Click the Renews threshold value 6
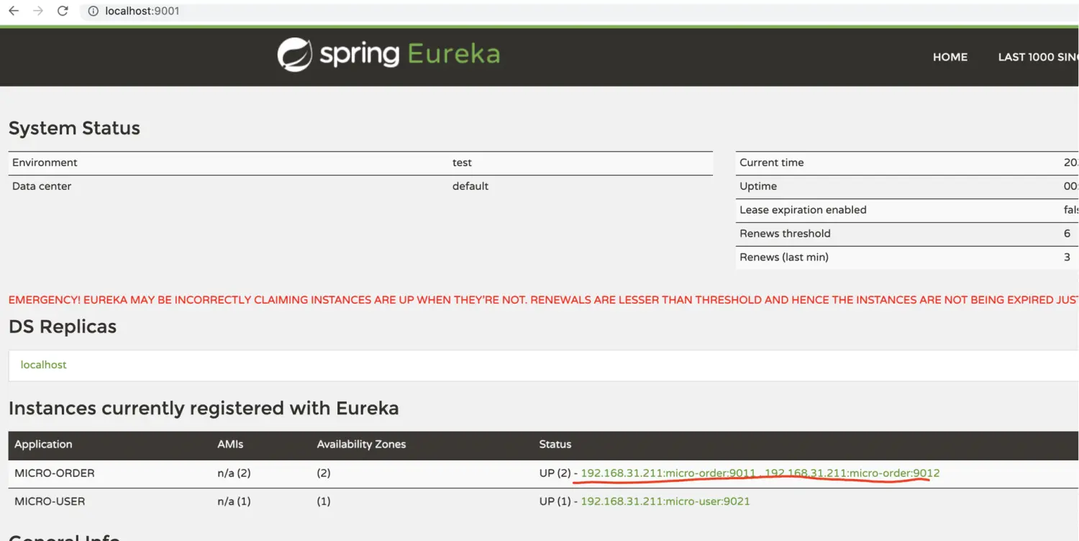 click(x=1067, y=234)
